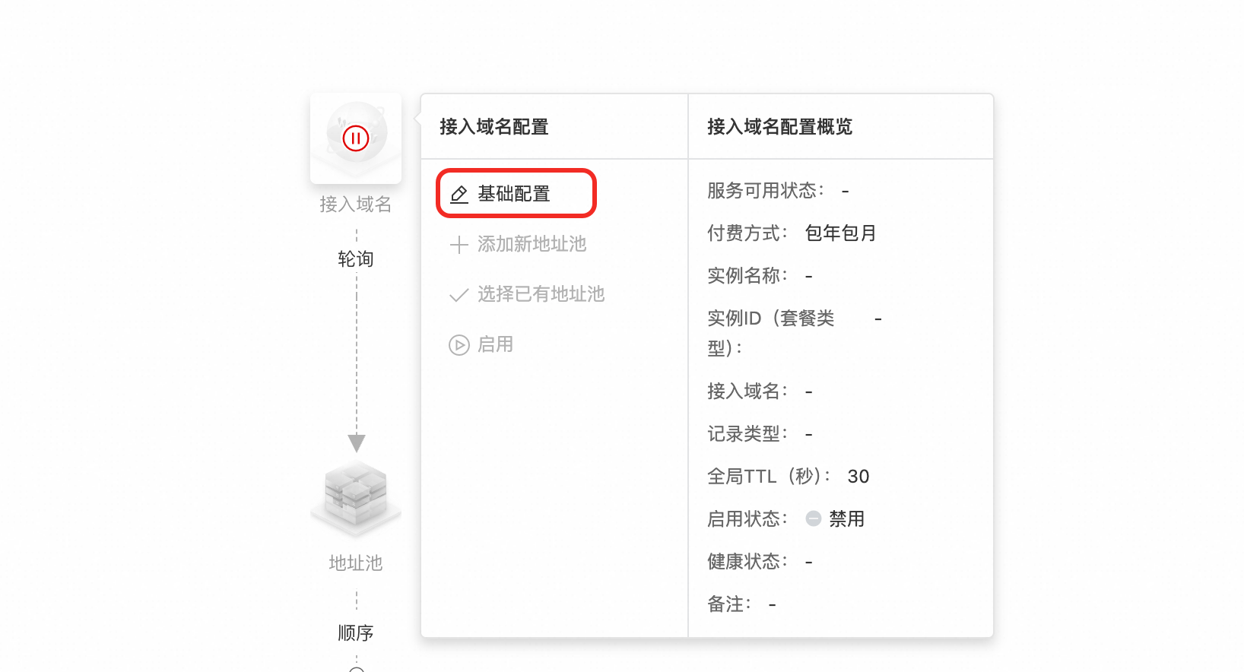This screenshot has width=1244, height=672.
Task: Click the 顺序 policy label
Action: pyautogui.click(x=356, y=632)
